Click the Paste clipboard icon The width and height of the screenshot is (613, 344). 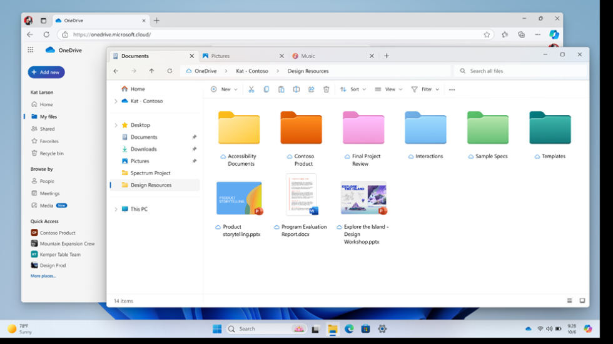coord(281,89)
